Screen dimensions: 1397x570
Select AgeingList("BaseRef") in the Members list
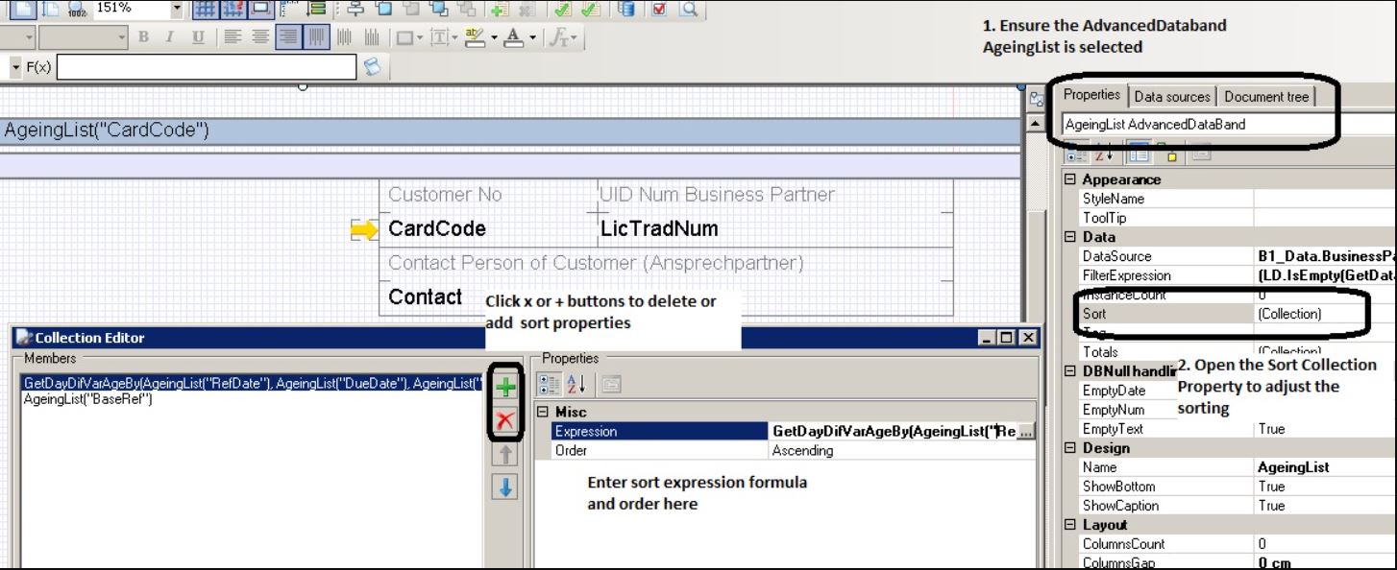click(x=87, y=399)
